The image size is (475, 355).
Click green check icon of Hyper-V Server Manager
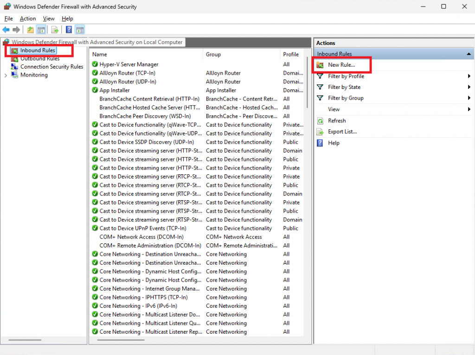tap(95, 64)
